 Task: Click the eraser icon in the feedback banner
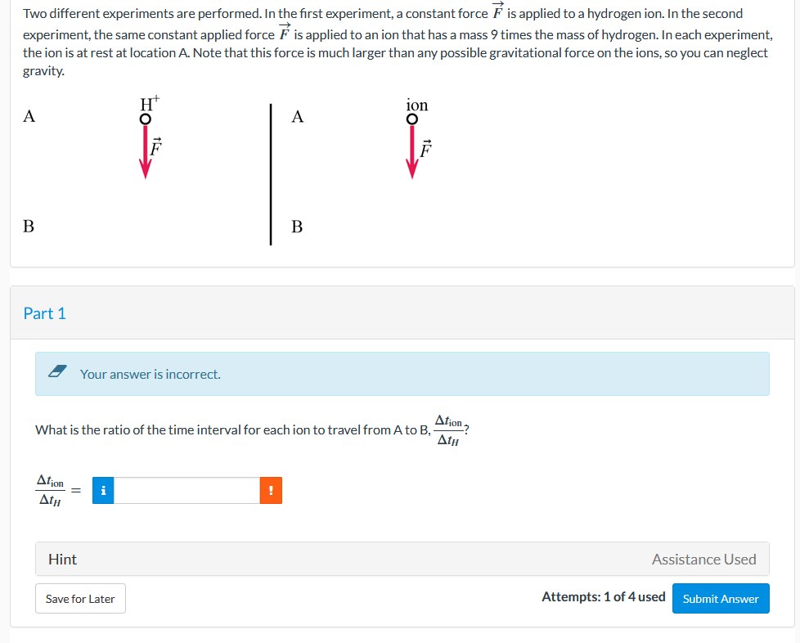56,373
